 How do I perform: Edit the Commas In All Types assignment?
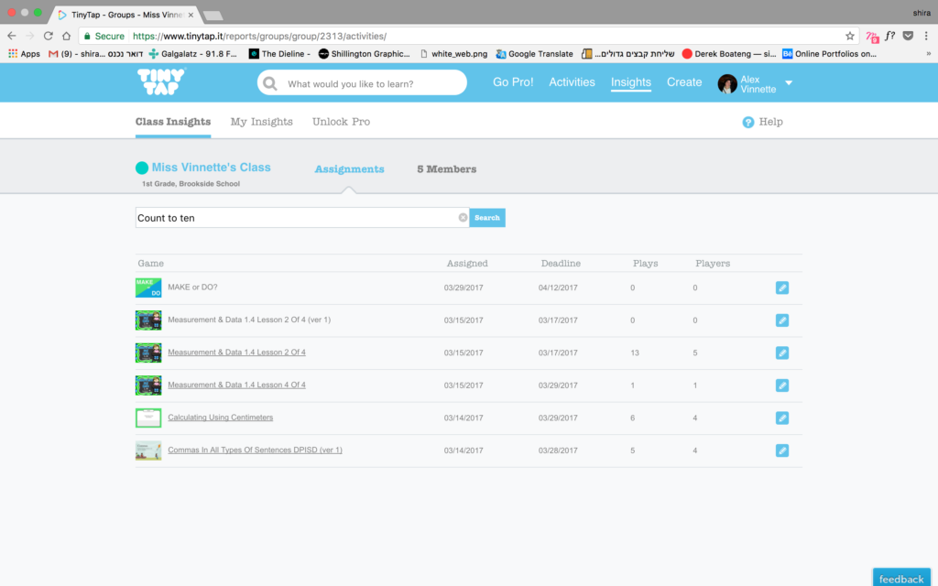coord(781,450)
